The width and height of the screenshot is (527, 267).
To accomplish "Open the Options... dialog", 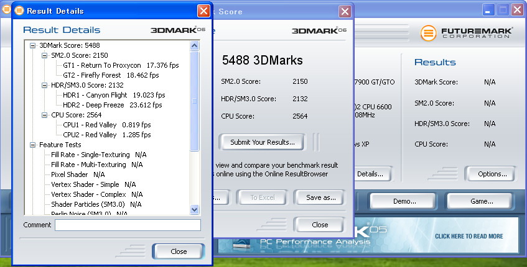I will point(490,173).
